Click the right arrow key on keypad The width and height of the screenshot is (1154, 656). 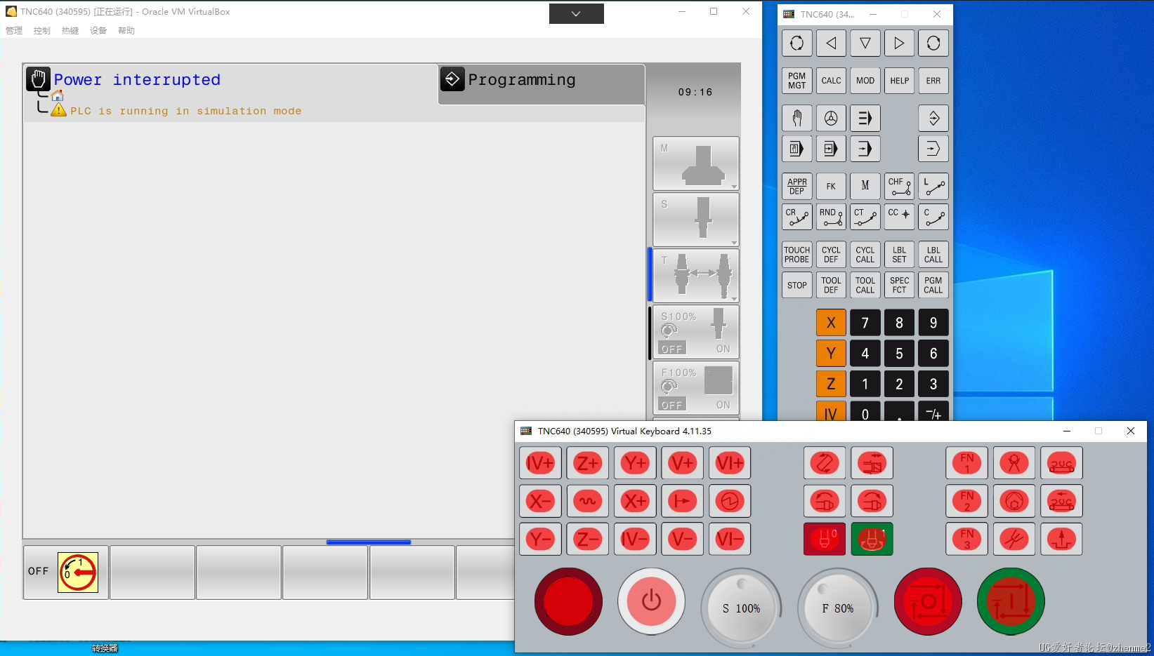pyautogui.click(x=899, y=43)
